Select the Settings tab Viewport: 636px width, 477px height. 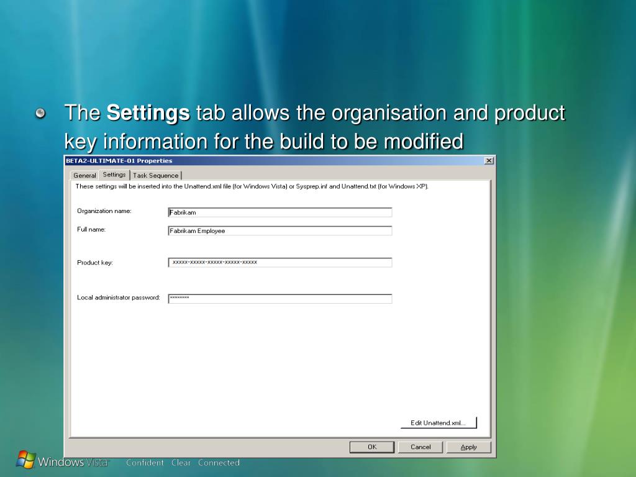[x=114, y=175]
